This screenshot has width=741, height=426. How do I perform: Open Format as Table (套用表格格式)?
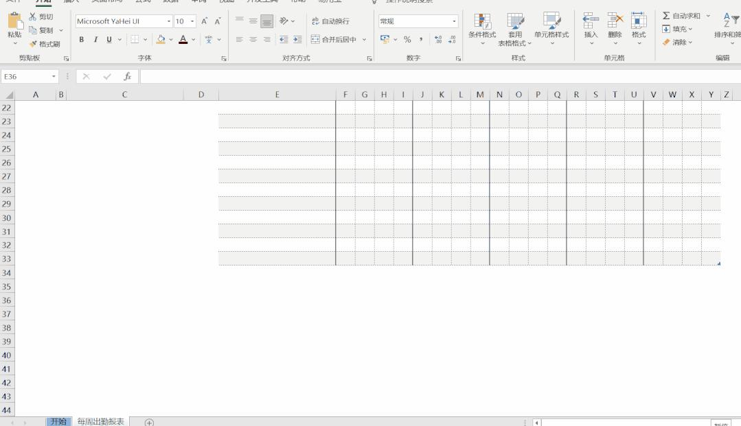coord(515,29)
